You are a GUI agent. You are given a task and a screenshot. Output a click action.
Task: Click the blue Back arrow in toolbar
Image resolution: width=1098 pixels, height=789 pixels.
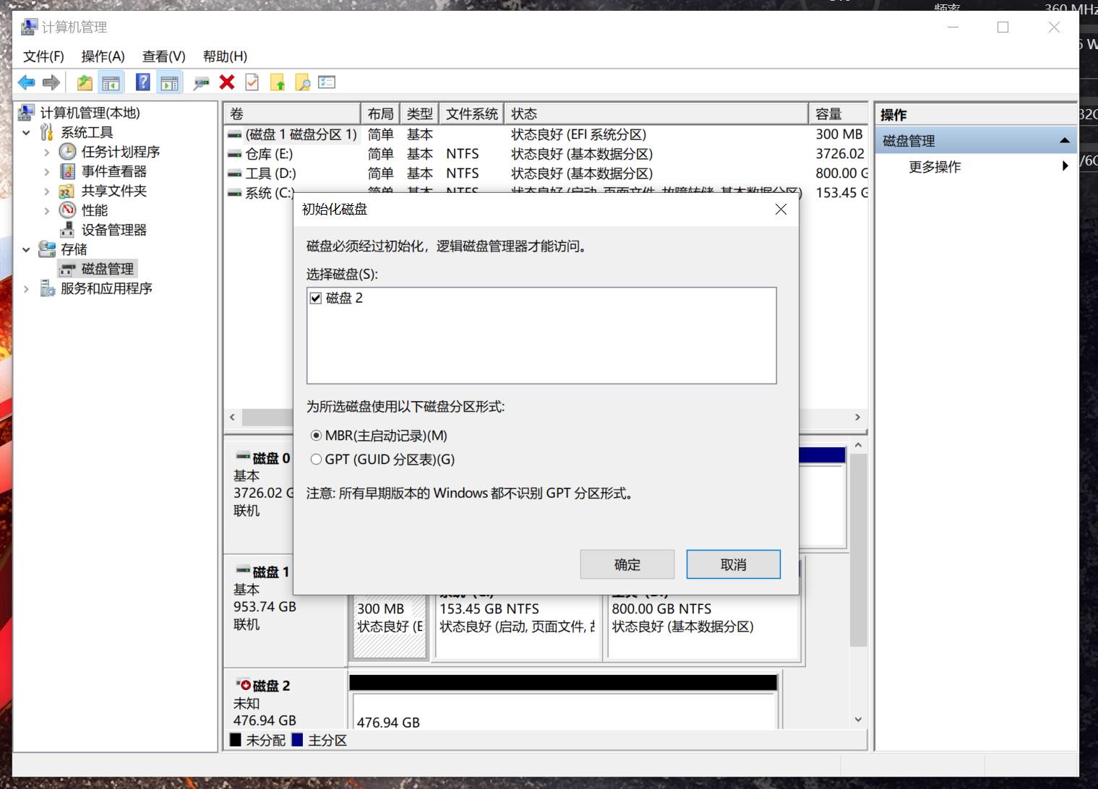tap(27, 82)
